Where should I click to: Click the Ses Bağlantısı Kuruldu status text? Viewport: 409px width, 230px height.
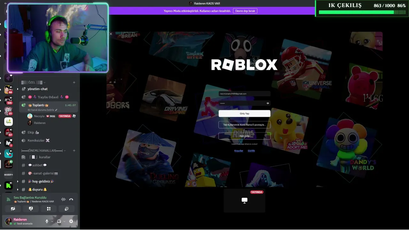pyautogui.click(x=30, y=197)
